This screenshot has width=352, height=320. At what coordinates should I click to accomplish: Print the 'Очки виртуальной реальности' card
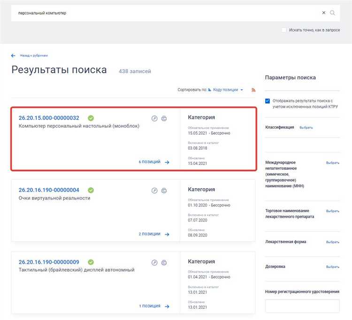[x=164, y=190]
